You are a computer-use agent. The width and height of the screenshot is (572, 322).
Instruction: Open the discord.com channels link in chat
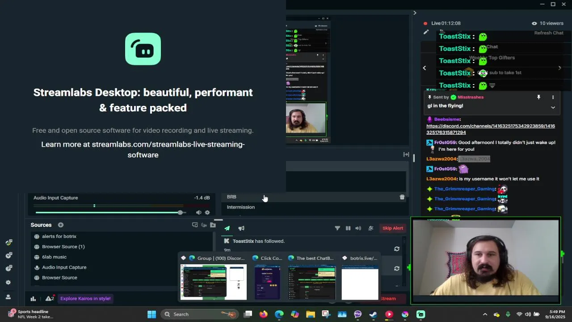tap(491, 129)
